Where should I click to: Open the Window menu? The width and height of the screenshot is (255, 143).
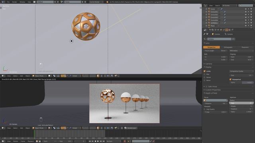pos(22,2)
